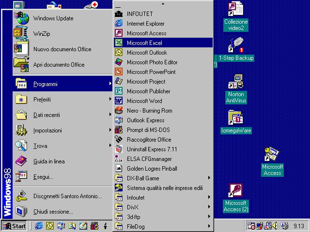The image size is (310, 232).
Task: Click the Microsoft Project icon
Action: click(119, 82)
